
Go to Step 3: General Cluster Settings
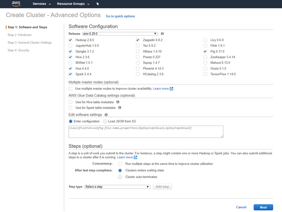point(30,43)
